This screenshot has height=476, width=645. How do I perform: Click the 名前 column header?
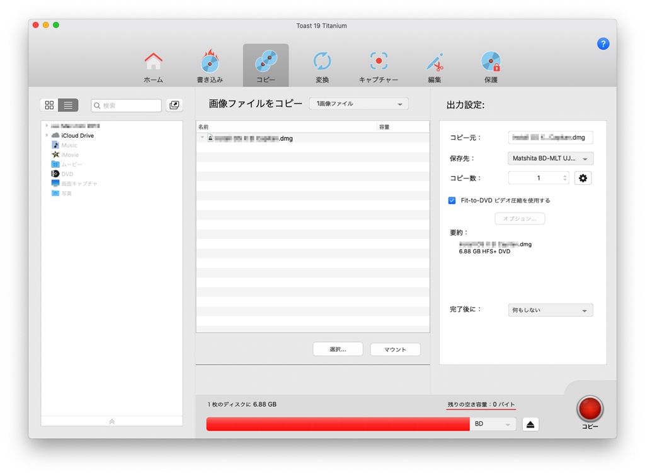(x=287, y=127)
